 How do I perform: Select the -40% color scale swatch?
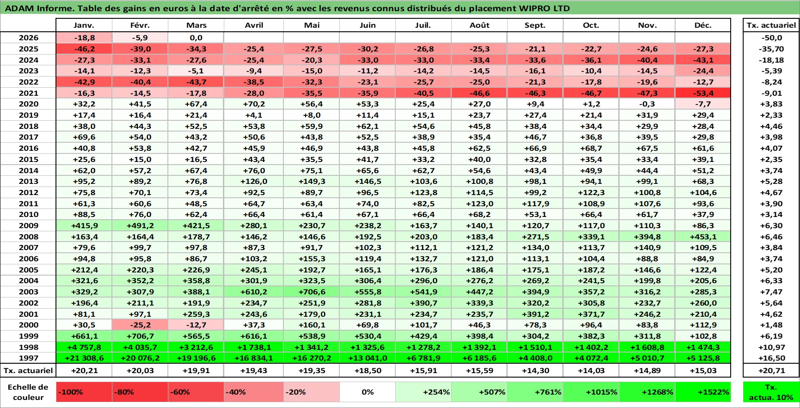coord(254,392)
